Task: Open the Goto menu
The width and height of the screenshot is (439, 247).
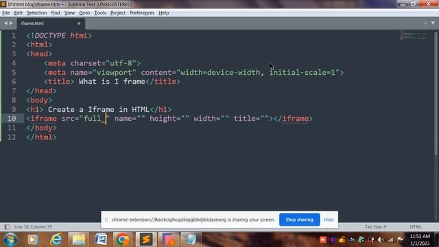Action: click(x=84, y=13)
